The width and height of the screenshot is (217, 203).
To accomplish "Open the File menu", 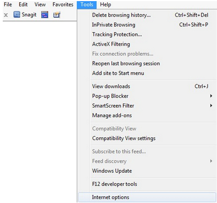I will pos(8,4).
